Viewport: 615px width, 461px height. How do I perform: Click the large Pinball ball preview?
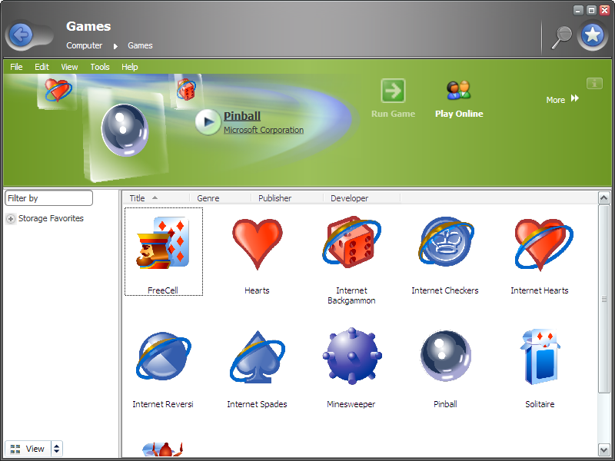click(125, 130)
